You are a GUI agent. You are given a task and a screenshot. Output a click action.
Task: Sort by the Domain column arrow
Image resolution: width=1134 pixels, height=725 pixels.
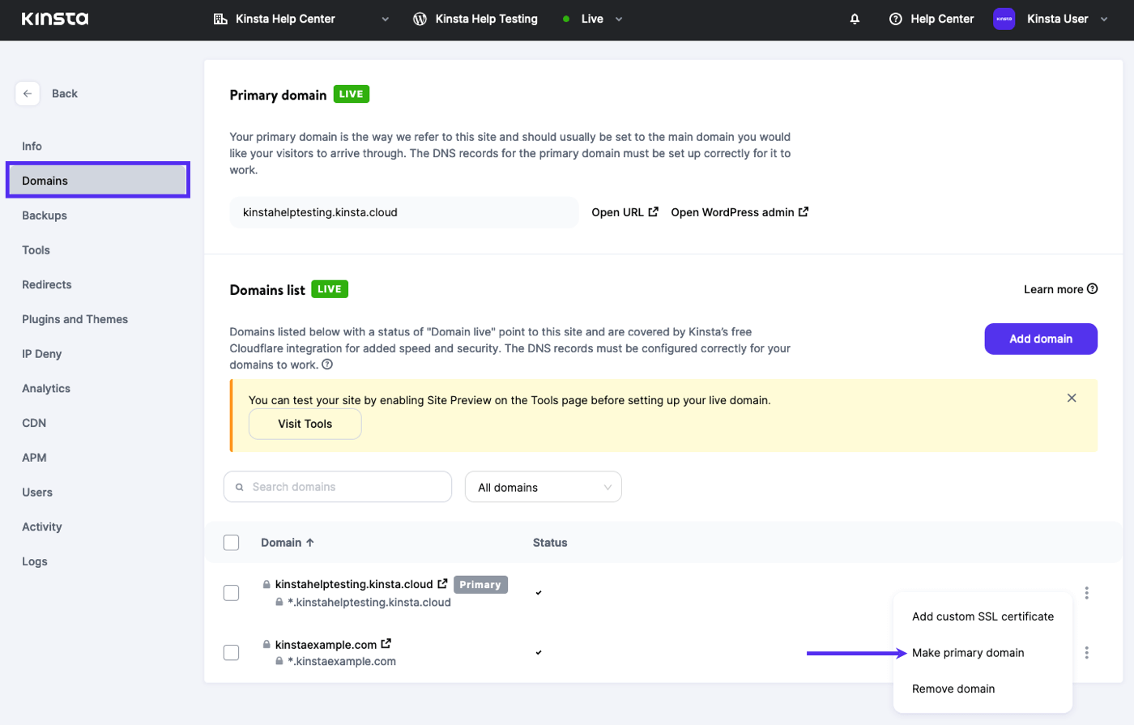[x=310, y=543]
